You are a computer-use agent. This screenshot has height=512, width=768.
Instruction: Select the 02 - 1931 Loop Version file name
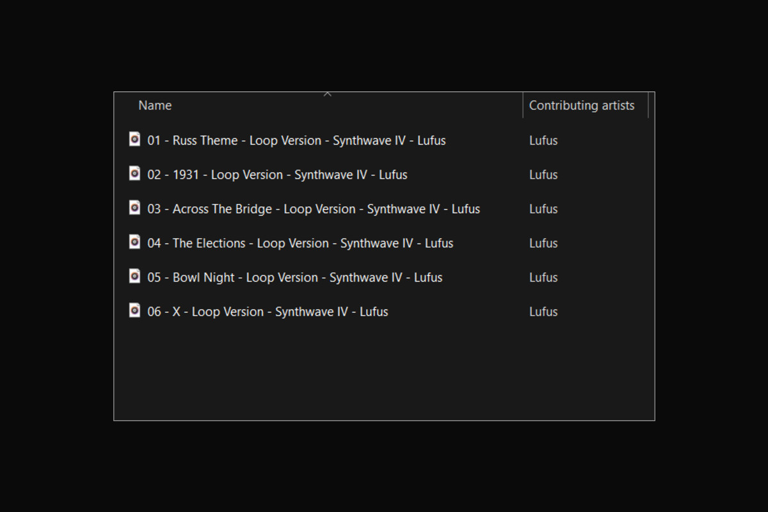coord(277,175)
